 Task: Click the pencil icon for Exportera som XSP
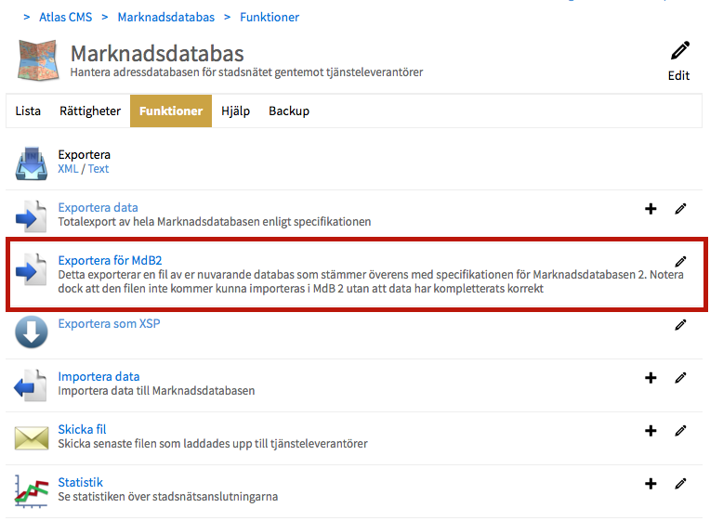[680, 325]
